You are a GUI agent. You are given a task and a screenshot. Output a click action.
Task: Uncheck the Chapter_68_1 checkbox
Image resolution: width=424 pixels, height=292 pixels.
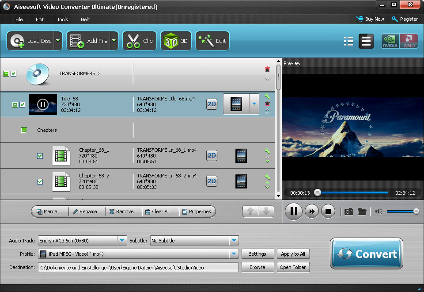tap(40, 156)
